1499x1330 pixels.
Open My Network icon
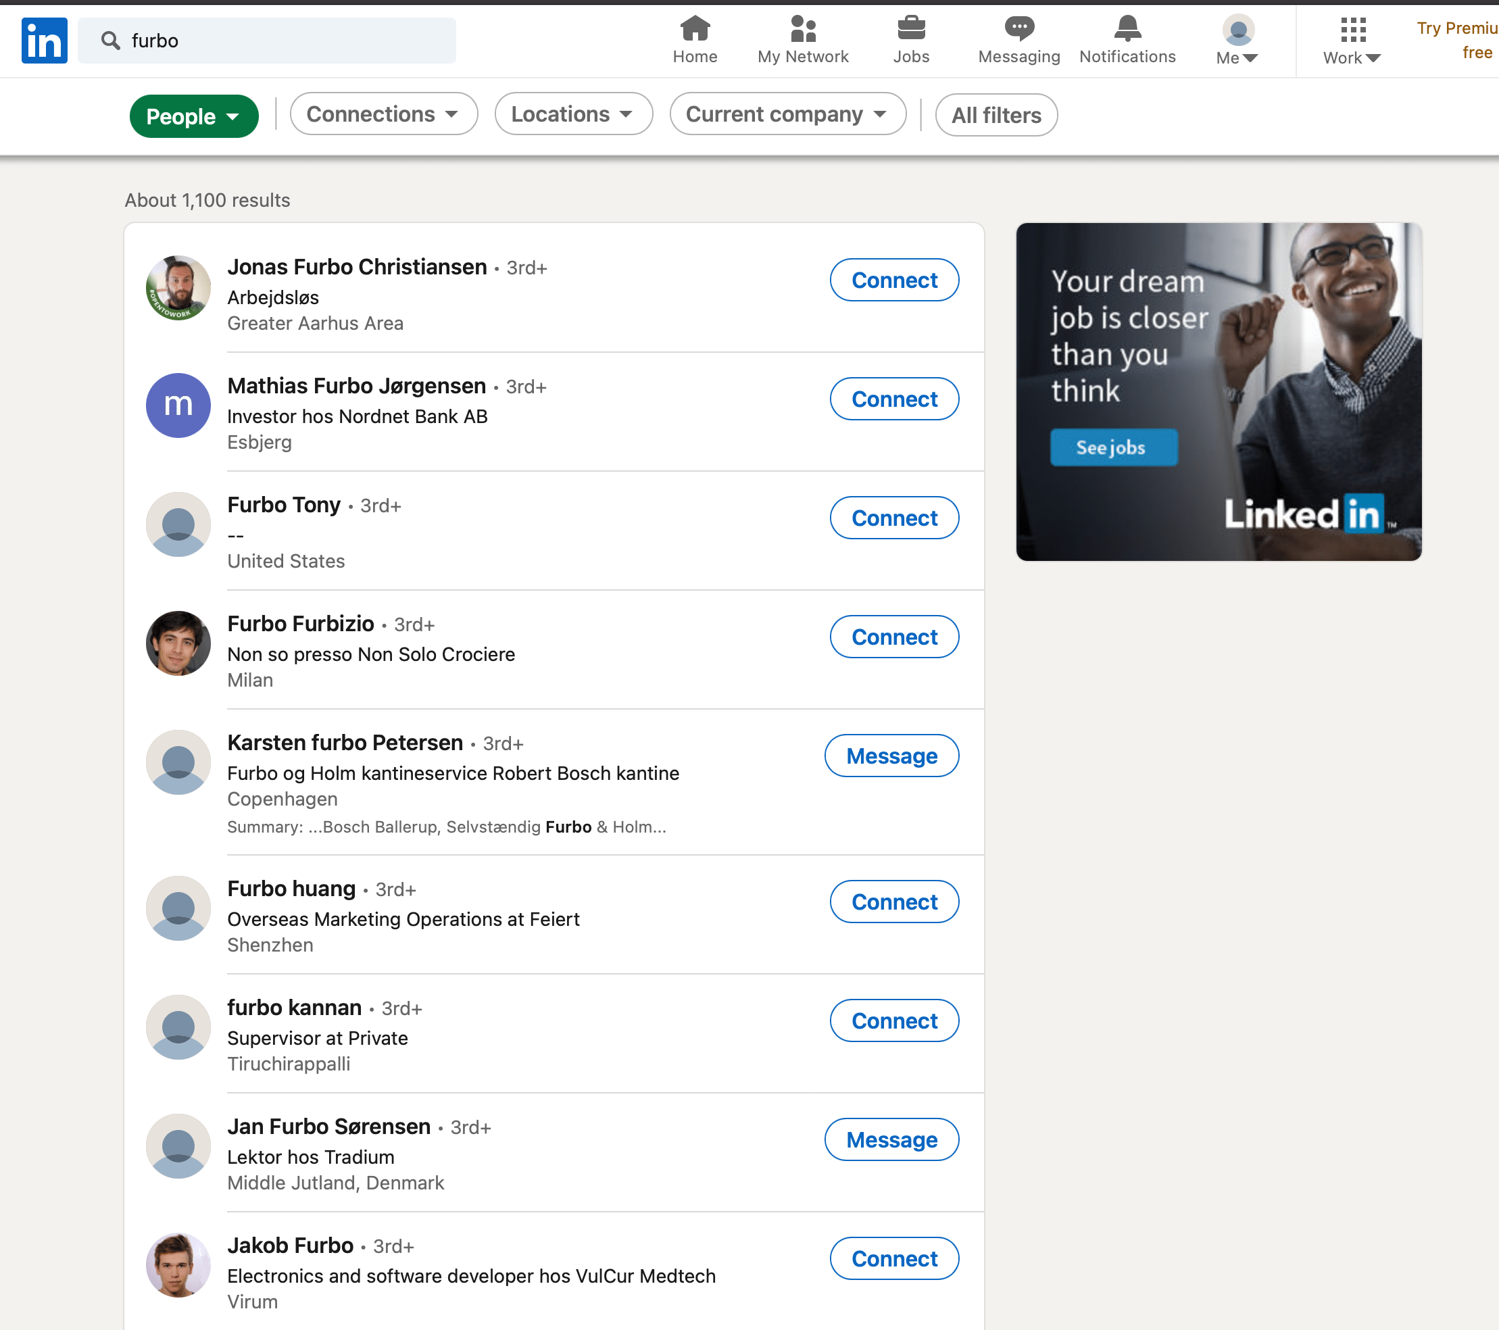coord(803,29)
